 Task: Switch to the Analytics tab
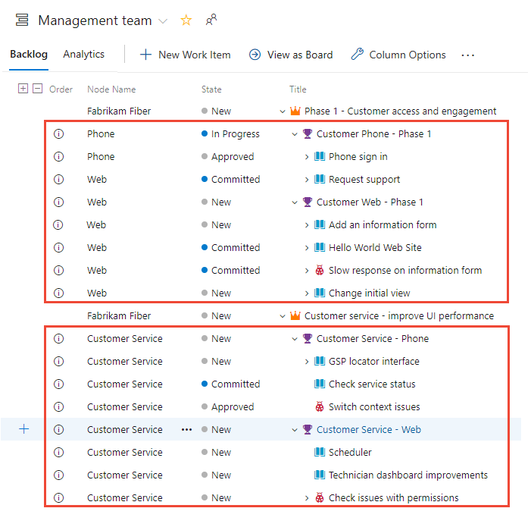pos(83,55)
